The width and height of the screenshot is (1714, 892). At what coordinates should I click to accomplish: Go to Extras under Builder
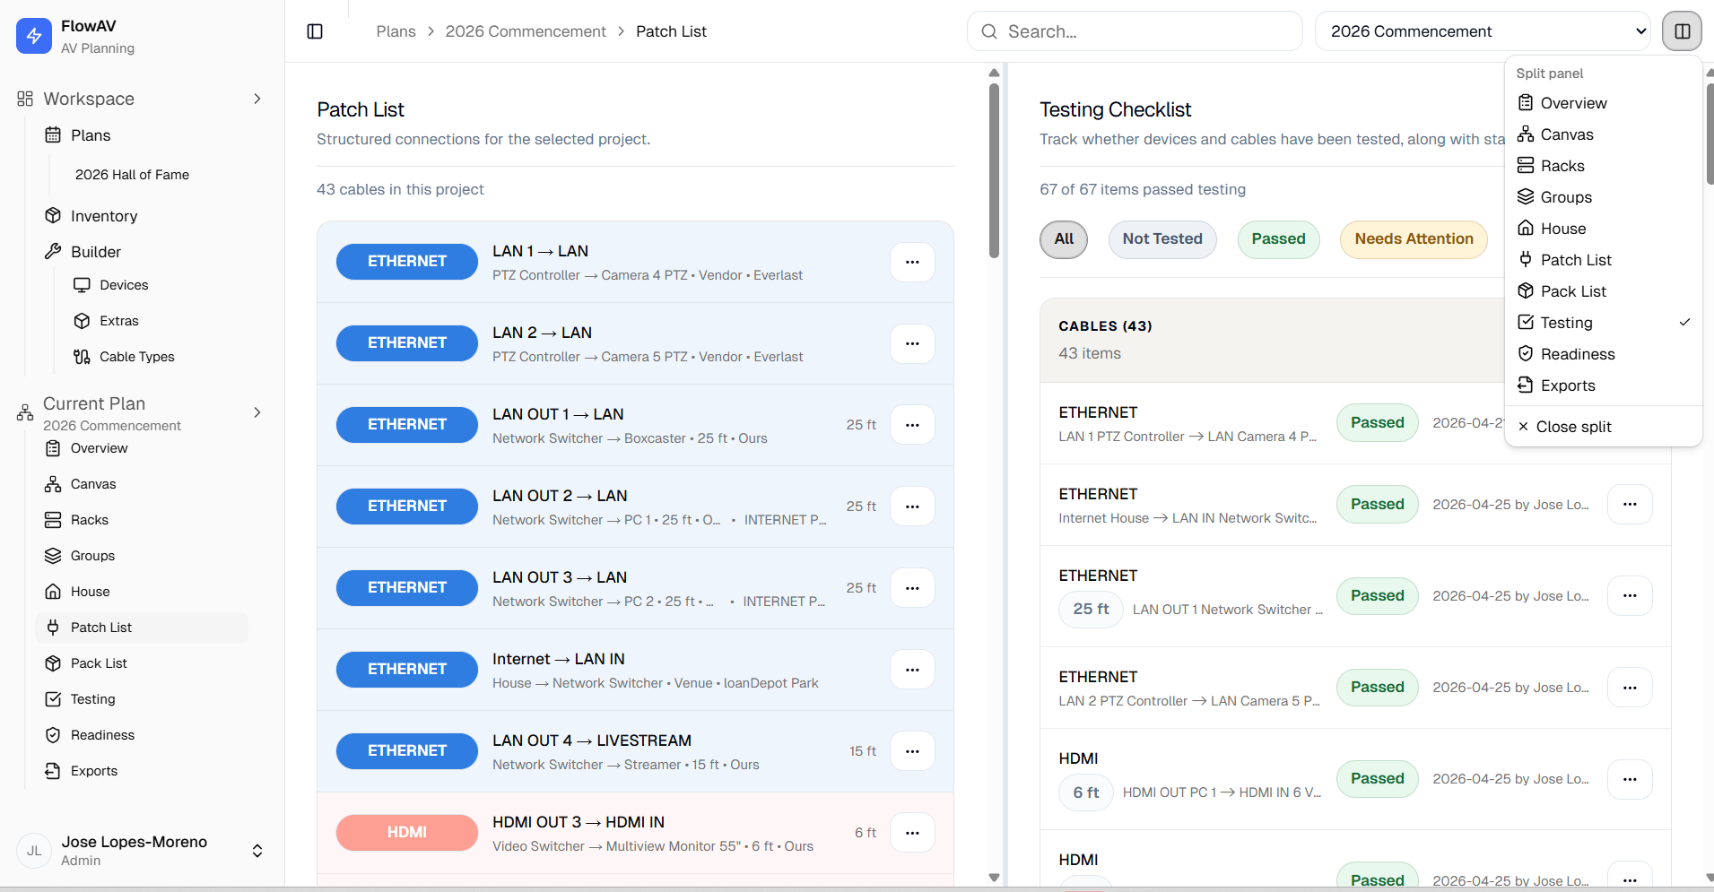tap(119, 321)
